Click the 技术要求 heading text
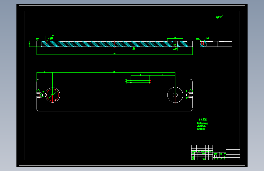The width and height of the screenshot is (264, 171). pos(202,119)
